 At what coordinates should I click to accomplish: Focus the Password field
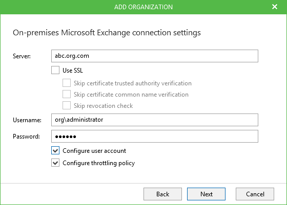pos(155,136)
